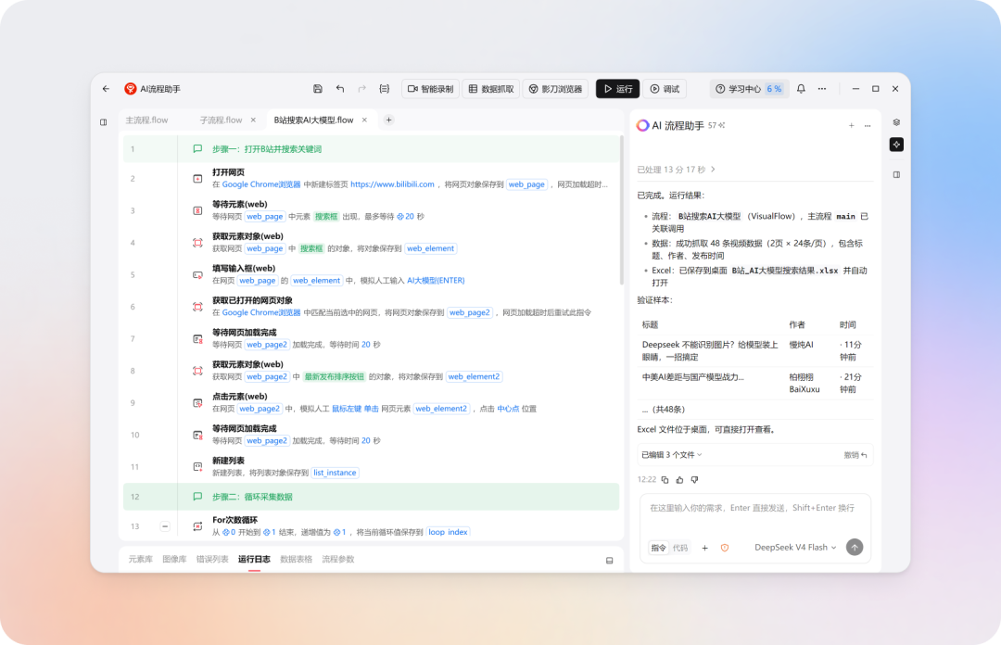Viewport: 1001px width, 645px height.
Task: Click 最新发布排序按钮 element tag
Action: pos(335,377)
